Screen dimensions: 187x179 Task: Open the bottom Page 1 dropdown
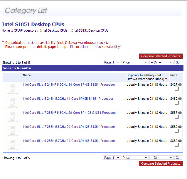pyautogui.click(x=112, y=158)
